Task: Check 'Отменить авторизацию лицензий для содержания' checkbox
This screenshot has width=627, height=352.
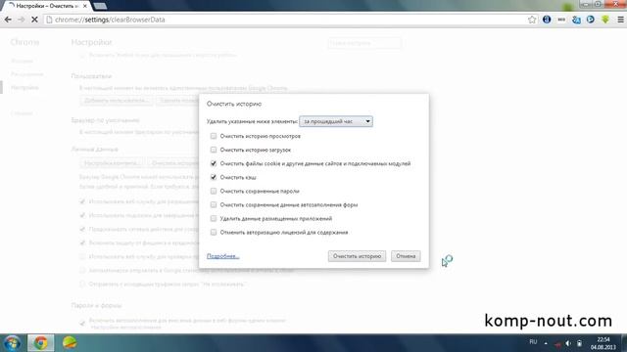Action: 214,233
